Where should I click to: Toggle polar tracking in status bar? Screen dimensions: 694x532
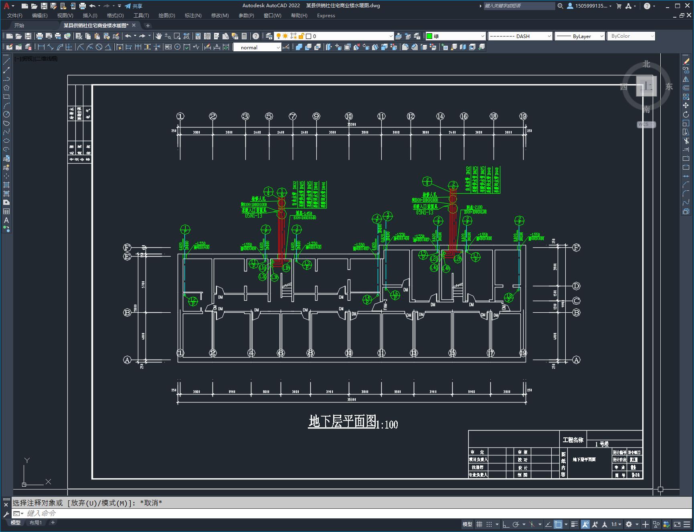[516, 524]
